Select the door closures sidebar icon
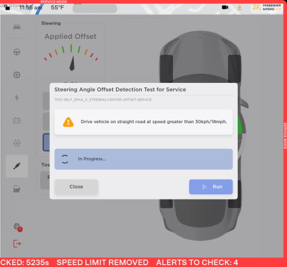 tap(17, 189)
